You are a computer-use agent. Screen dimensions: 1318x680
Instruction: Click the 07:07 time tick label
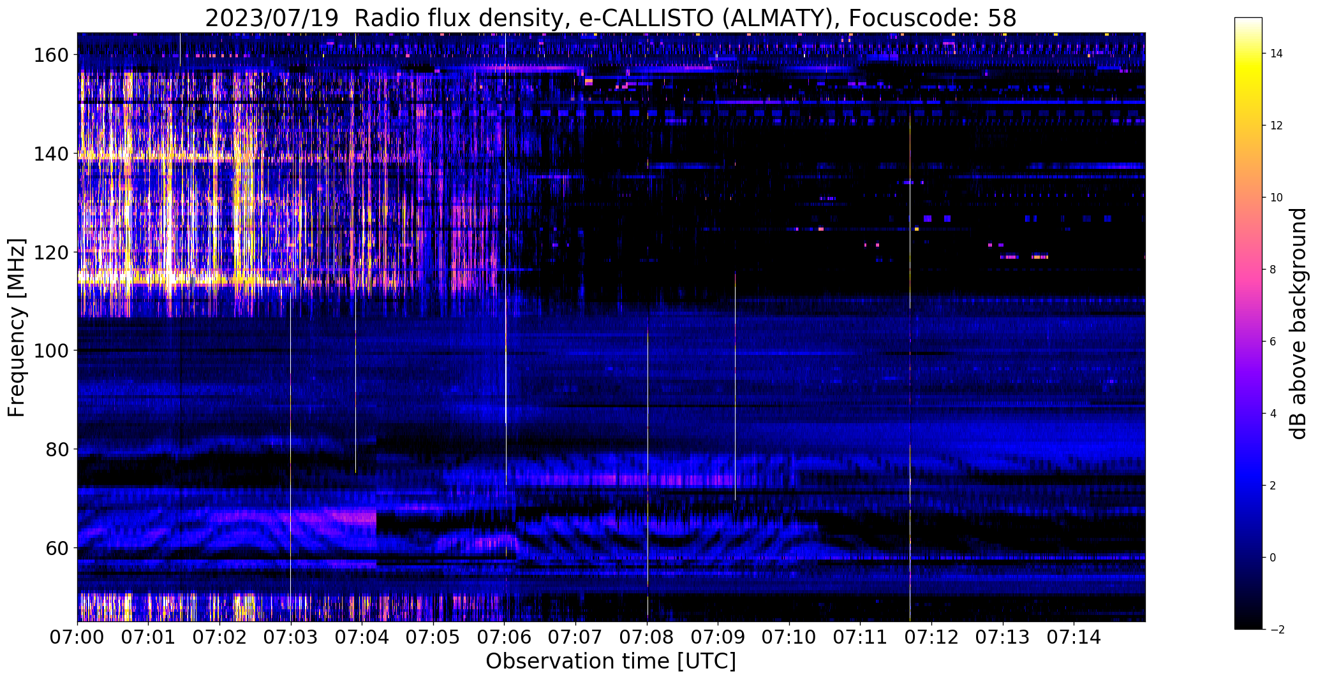point(576,636)
